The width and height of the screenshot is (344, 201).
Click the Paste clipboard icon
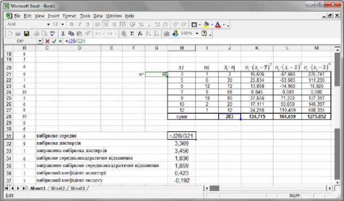click(79, 34)
